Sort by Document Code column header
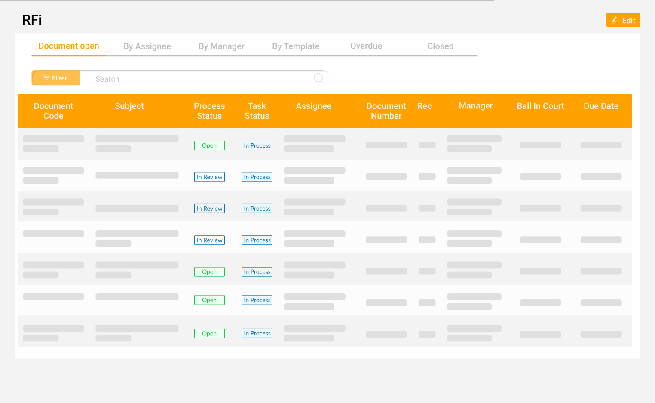The width and height of the screenshot is (655, 403). coord(53,111)
